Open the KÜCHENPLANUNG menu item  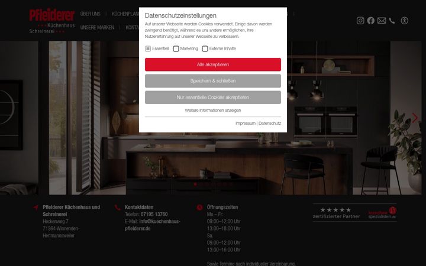tap(125, 14)
